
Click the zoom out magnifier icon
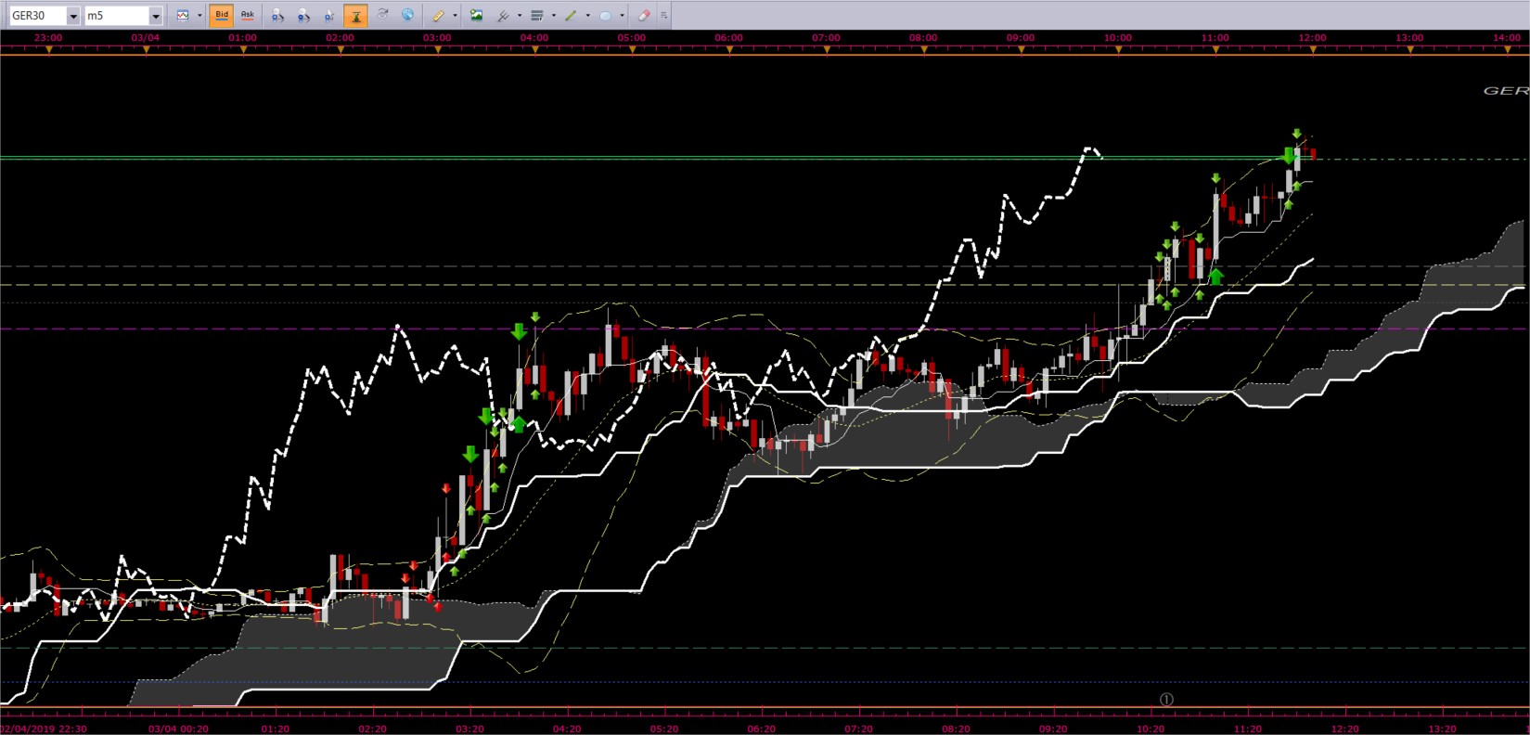click(x=303, y=15)
